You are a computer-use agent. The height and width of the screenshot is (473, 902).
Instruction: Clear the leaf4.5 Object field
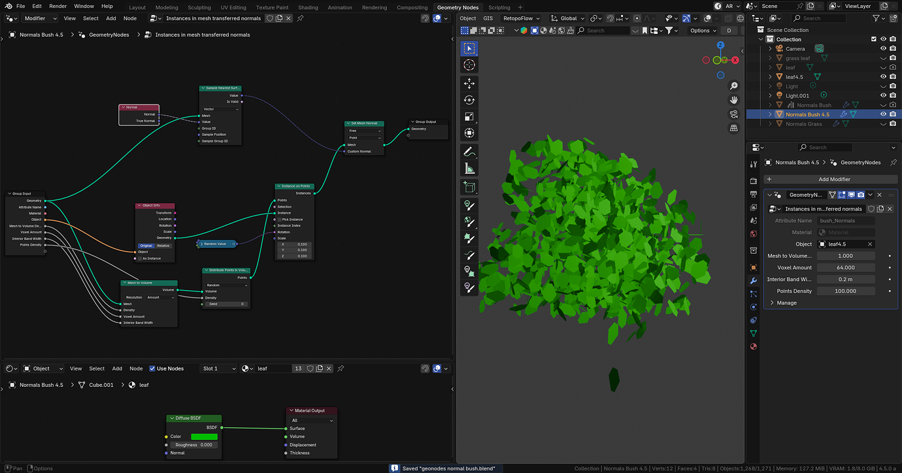point(870,244)
